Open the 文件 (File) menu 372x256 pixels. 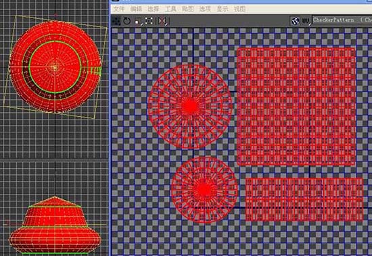pyautogui.click(x=119, y=9)
